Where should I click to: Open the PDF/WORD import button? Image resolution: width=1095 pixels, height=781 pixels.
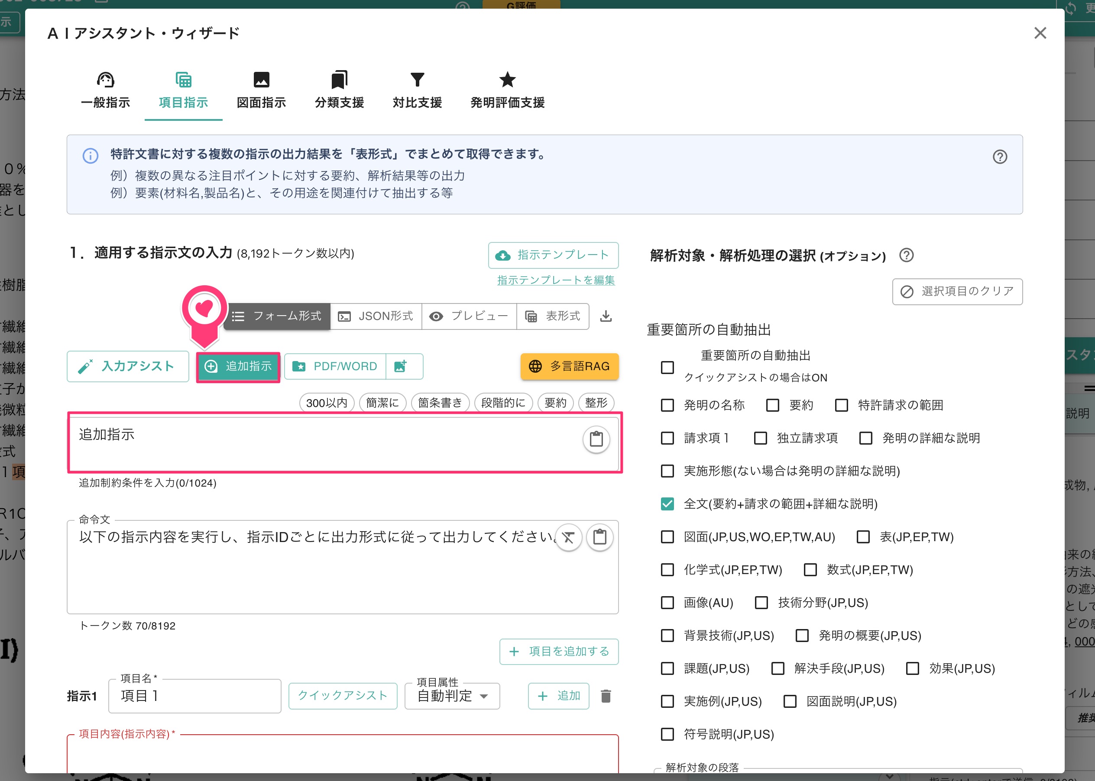(x=335, y=366)
